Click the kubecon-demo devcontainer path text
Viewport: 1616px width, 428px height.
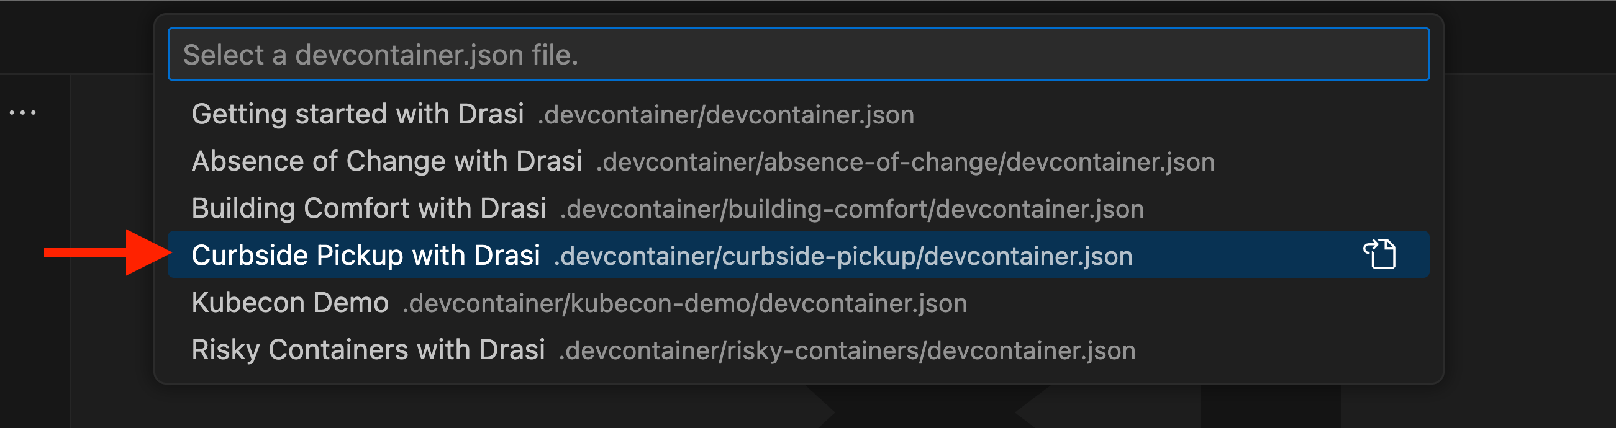tap(684, 303)
